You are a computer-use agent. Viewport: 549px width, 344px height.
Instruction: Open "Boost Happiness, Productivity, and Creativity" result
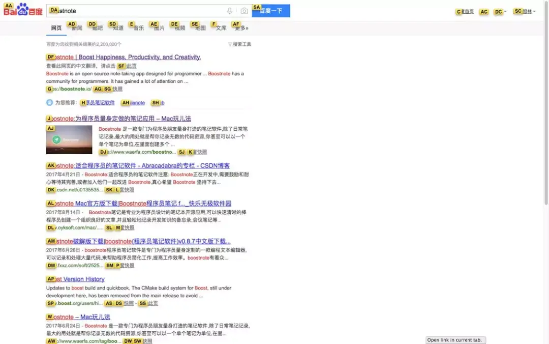click(124, 57)
